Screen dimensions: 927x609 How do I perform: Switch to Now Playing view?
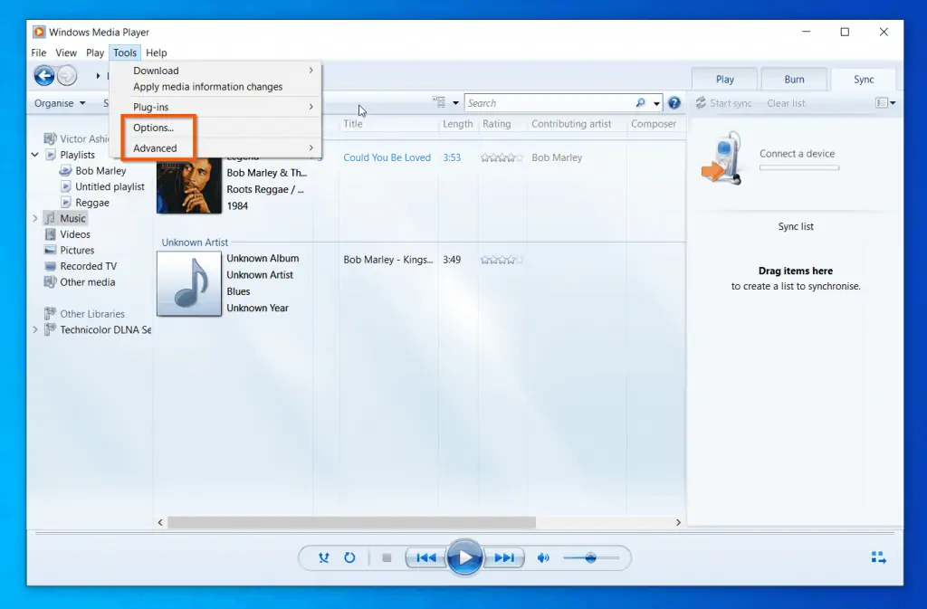(878, 557)
